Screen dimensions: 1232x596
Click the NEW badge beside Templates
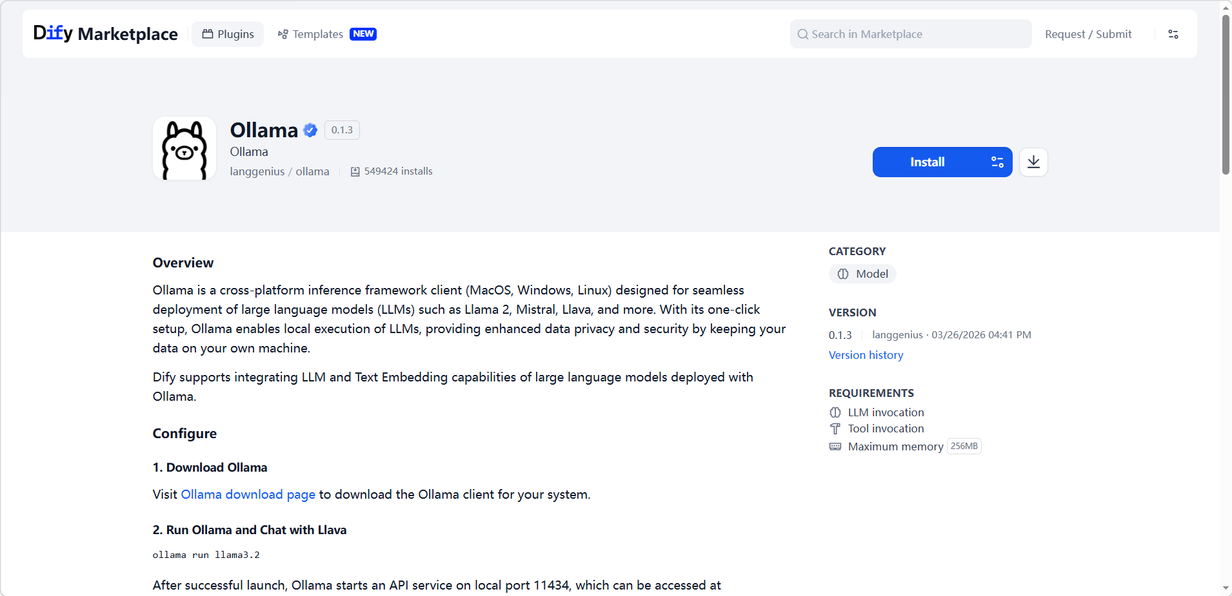363,34
